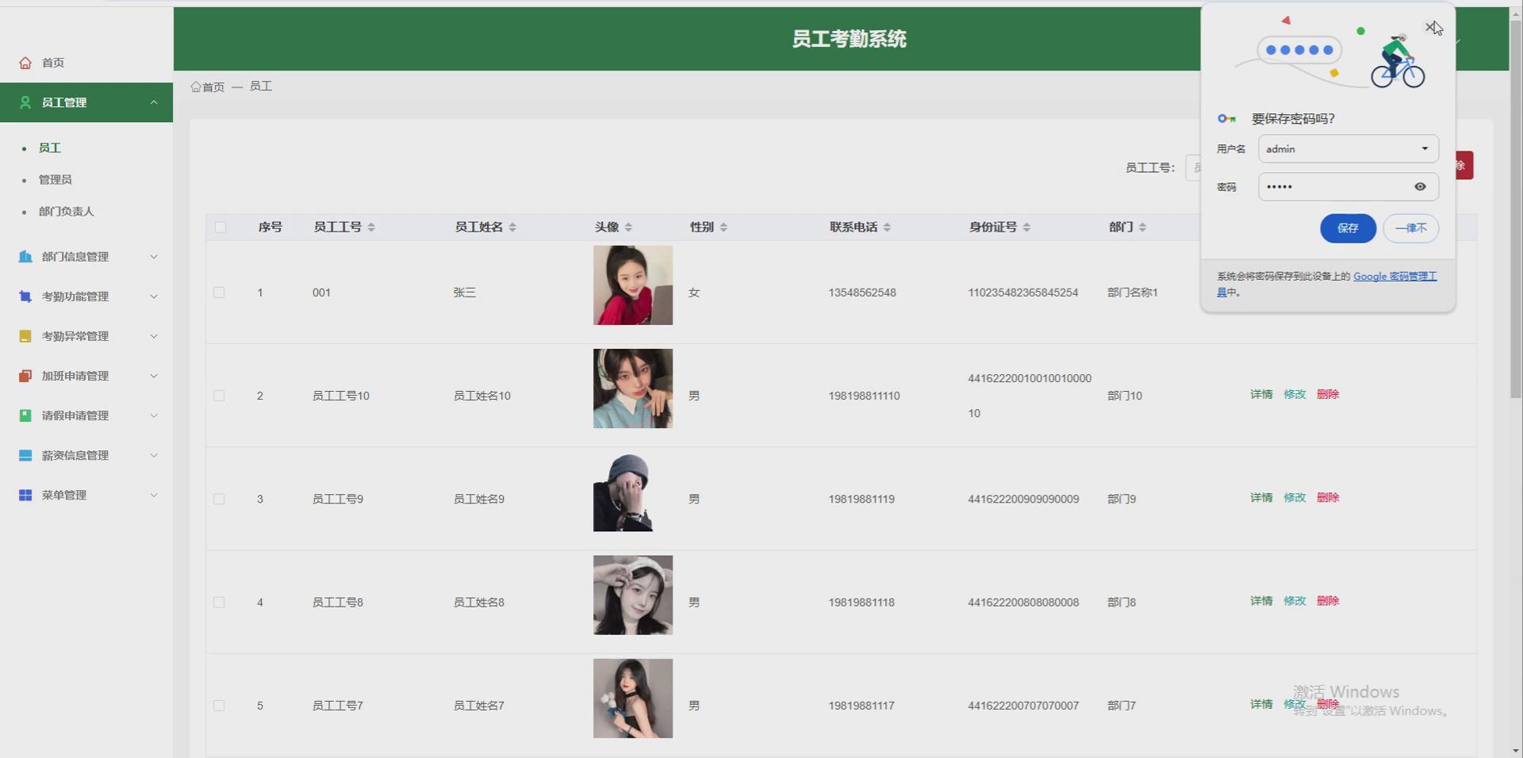Close the save password popup
Viewport: 1523px width, 758px height.
click(1430, 27)
